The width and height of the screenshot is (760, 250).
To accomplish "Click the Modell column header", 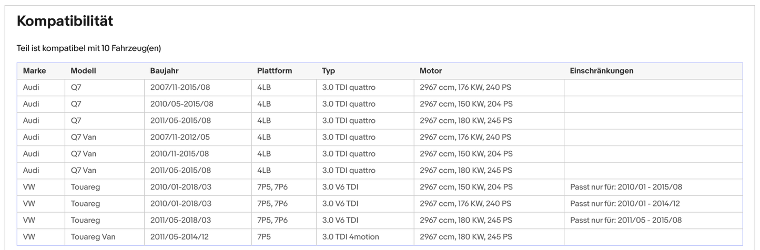I will pos(83,71).
